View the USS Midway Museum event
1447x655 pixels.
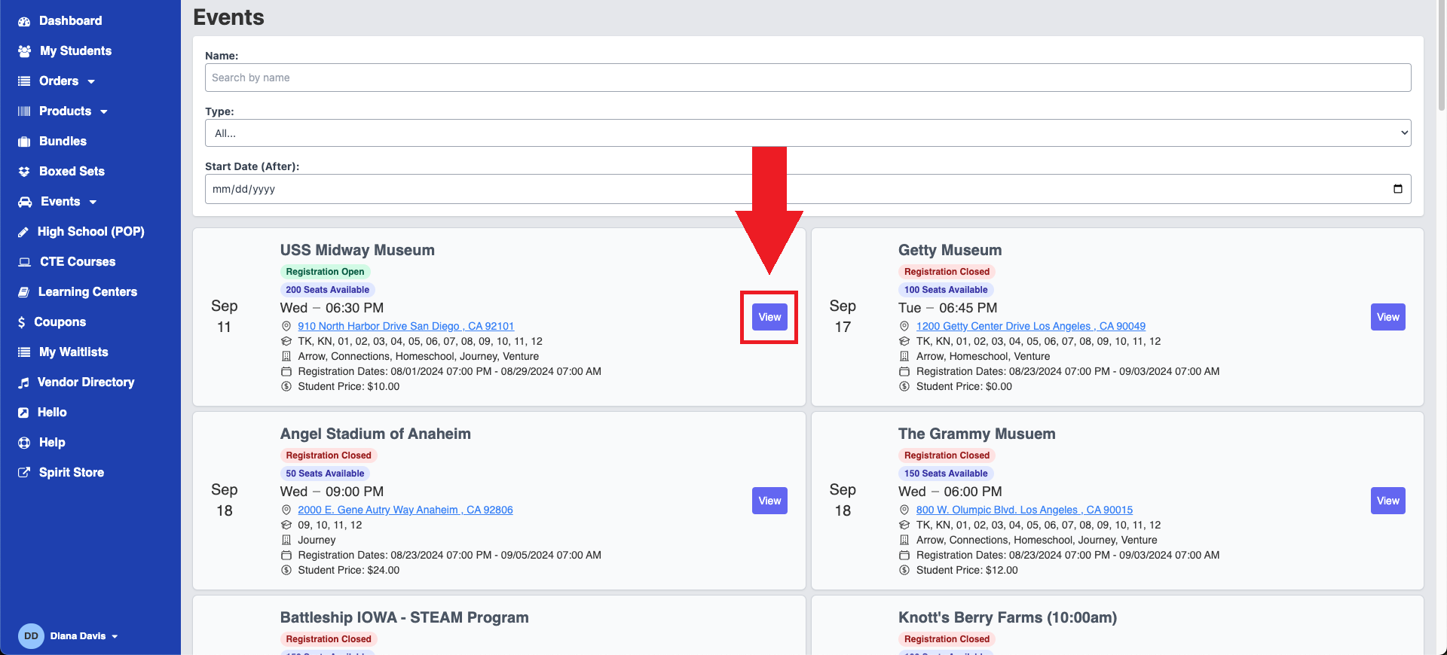769,317
